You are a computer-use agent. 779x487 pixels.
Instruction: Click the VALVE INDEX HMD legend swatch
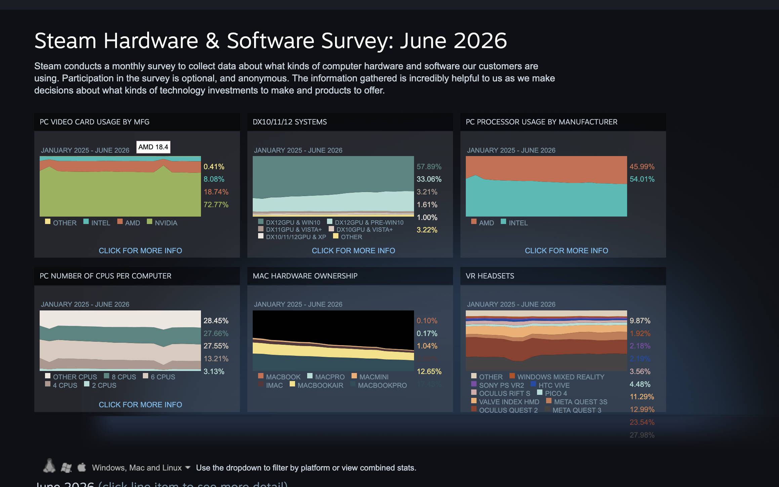pos(474,401)
